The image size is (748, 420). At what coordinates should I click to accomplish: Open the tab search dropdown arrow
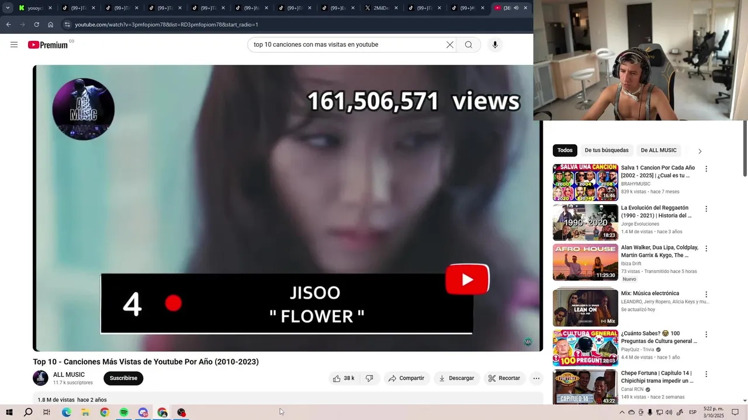[x=8, y=8]
